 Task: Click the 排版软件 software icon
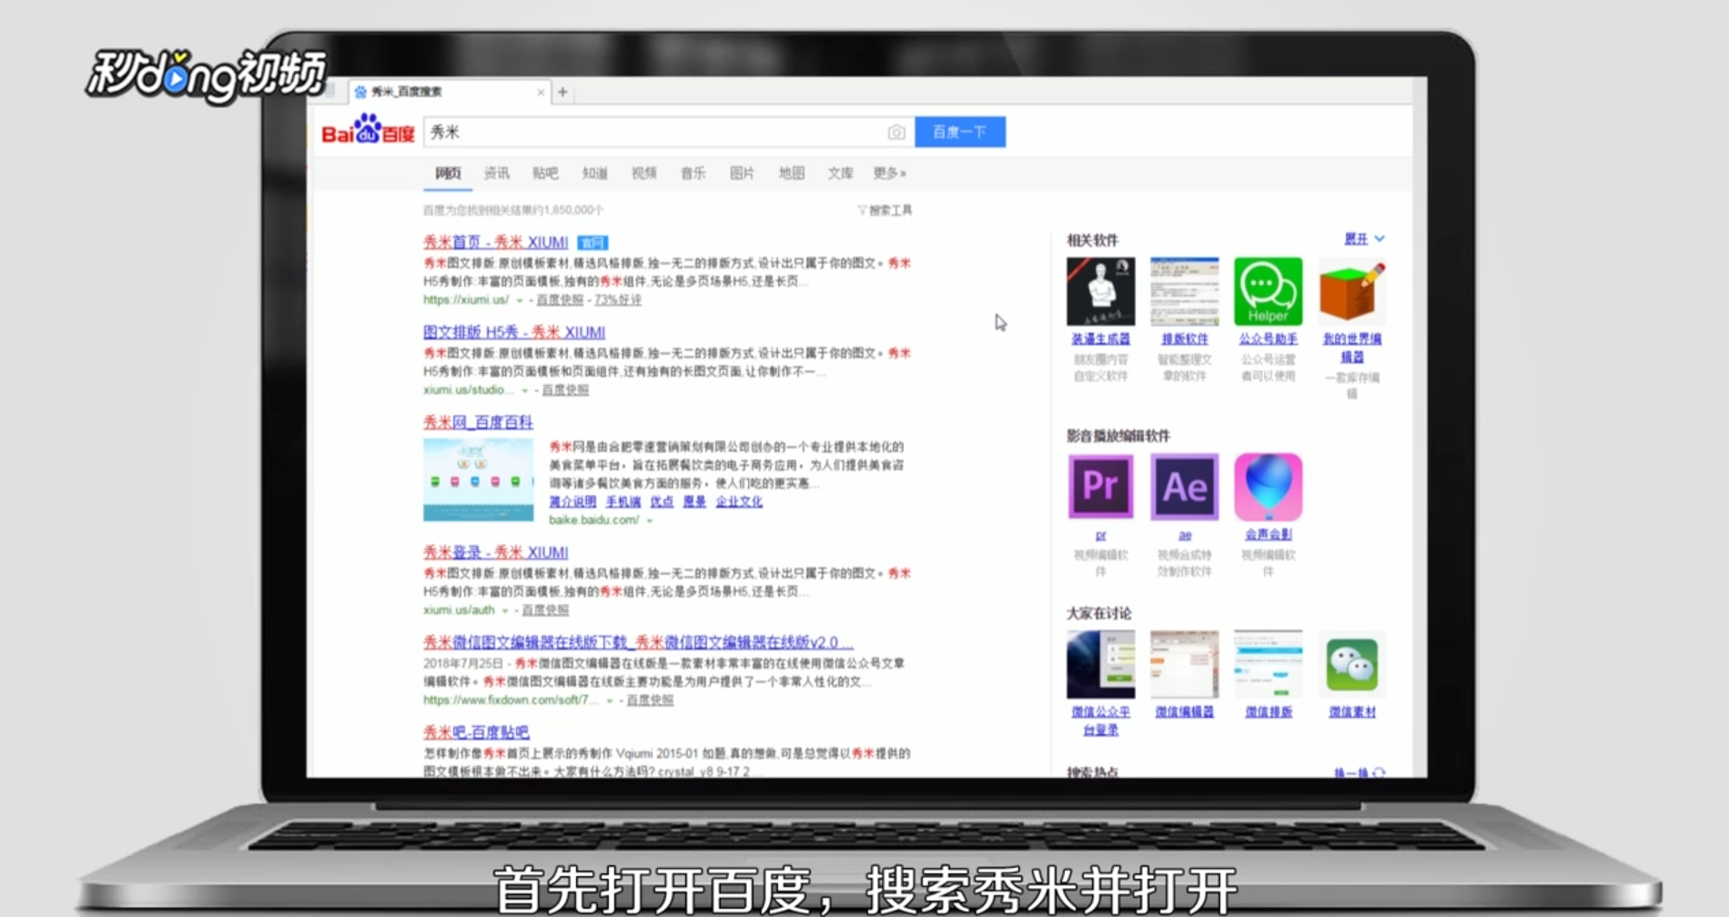tap(1184, 291)
